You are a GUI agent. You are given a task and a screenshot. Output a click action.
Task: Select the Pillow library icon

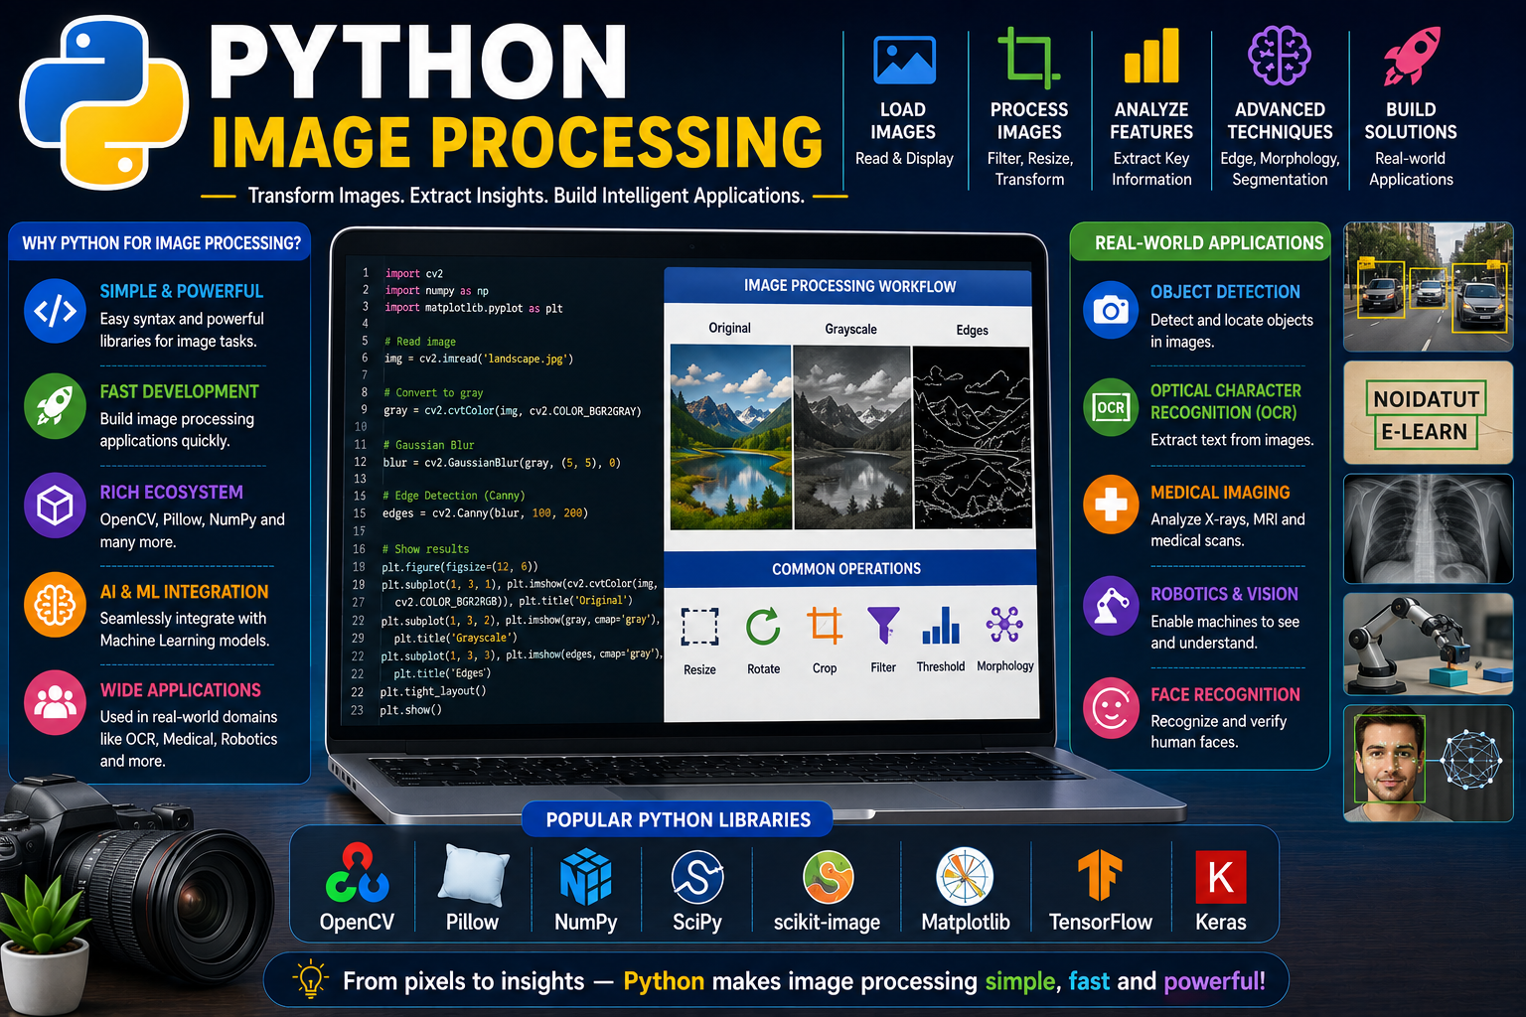pyautogui.click(x=473, y=874)
